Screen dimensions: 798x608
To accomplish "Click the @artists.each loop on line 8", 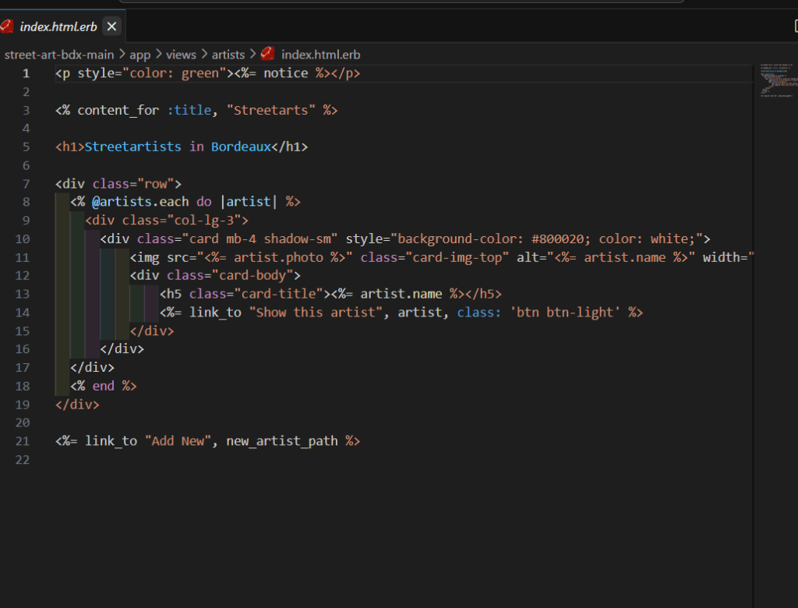I will pyautogui.click(x=143, y=201).
